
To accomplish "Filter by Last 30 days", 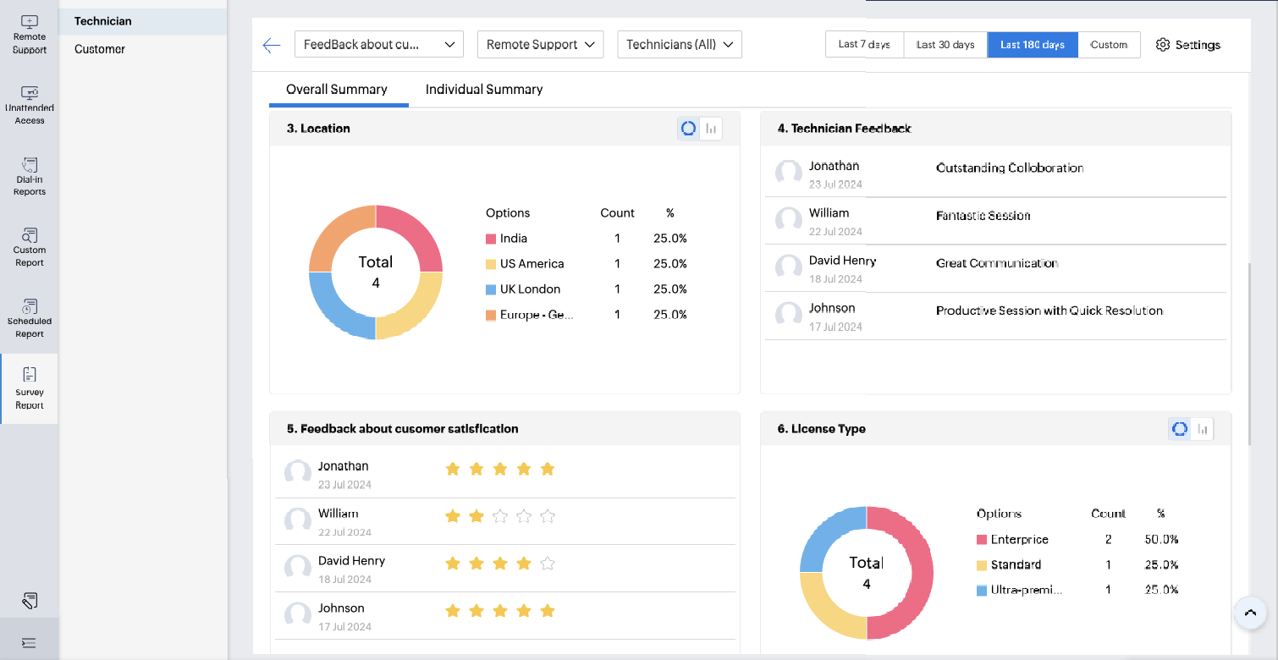I will (945, 45).
